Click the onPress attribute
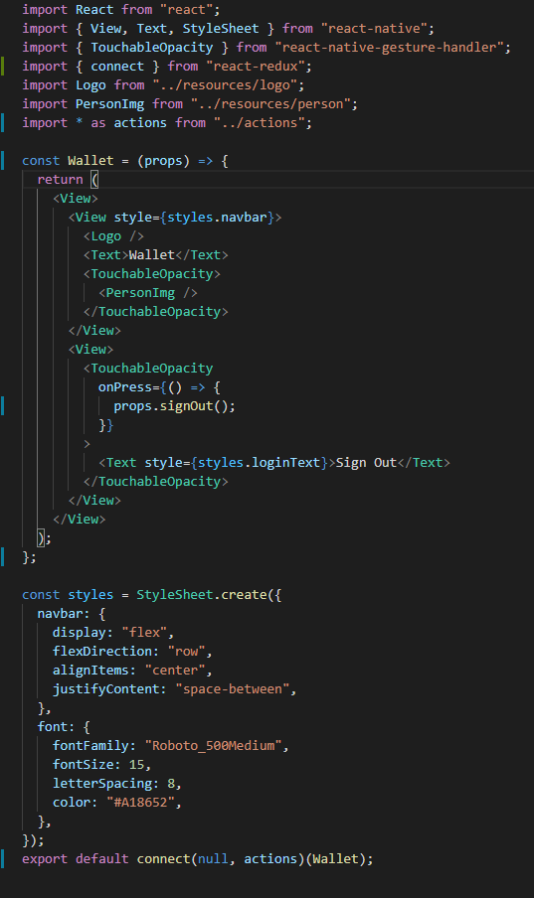This screenshot has height=898, width=534. [x=125, y=387]
